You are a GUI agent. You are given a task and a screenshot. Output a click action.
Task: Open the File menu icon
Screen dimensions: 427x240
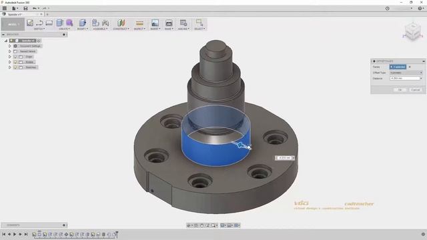pyautogui.click(x=13, y=9)
